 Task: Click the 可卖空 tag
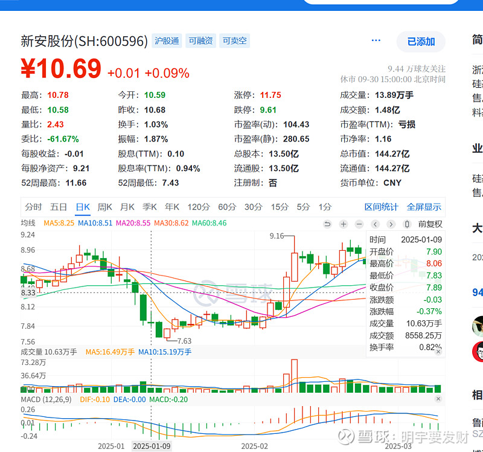(x=234, y=40)
